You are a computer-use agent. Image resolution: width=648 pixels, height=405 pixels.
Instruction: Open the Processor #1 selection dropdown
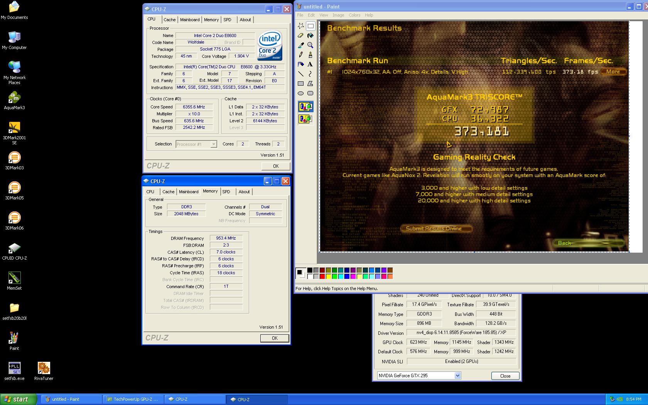pyautogui.click(x=214, y=144)
